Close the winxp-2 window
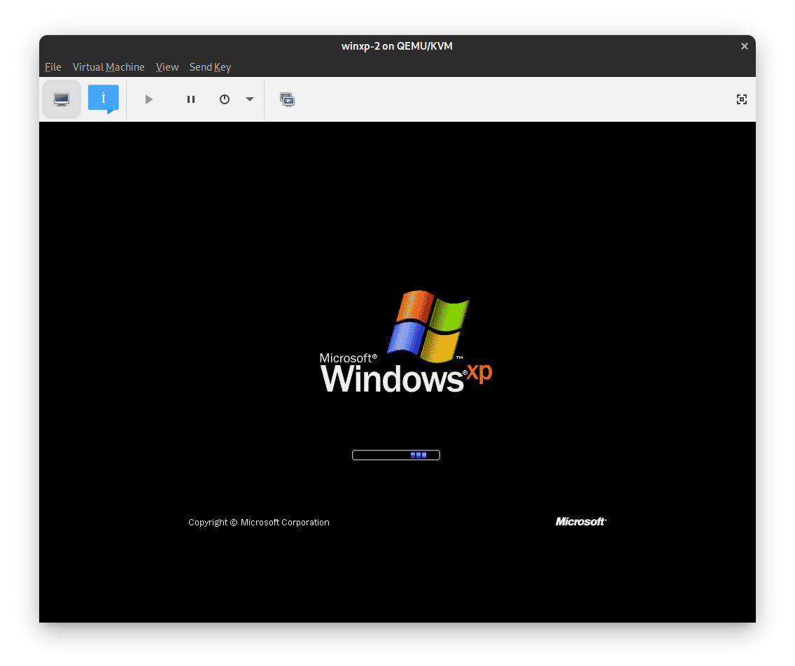The image size is (795, 666). click(745, 46)
